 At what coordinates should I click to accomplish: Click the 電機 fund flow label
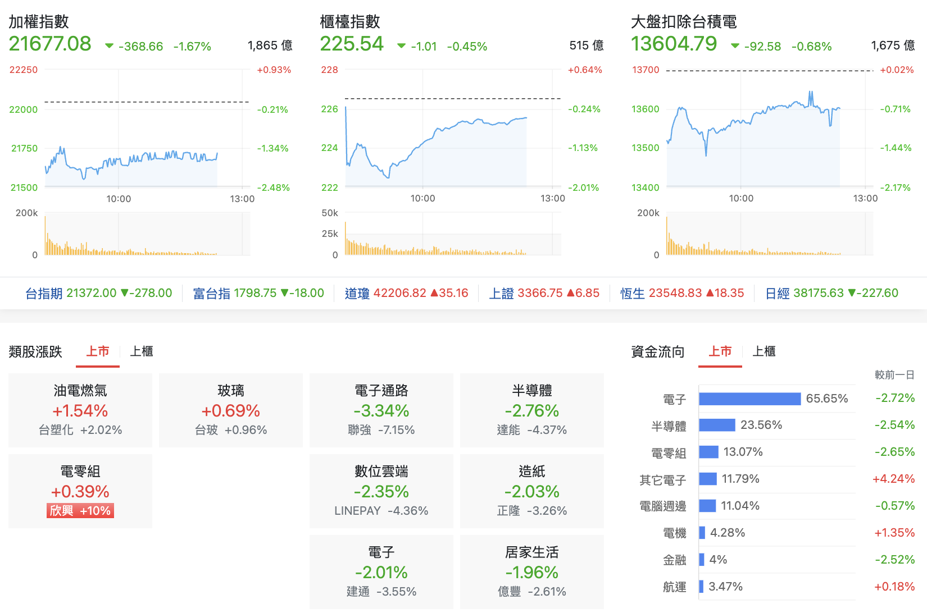[x=675, y=533]
